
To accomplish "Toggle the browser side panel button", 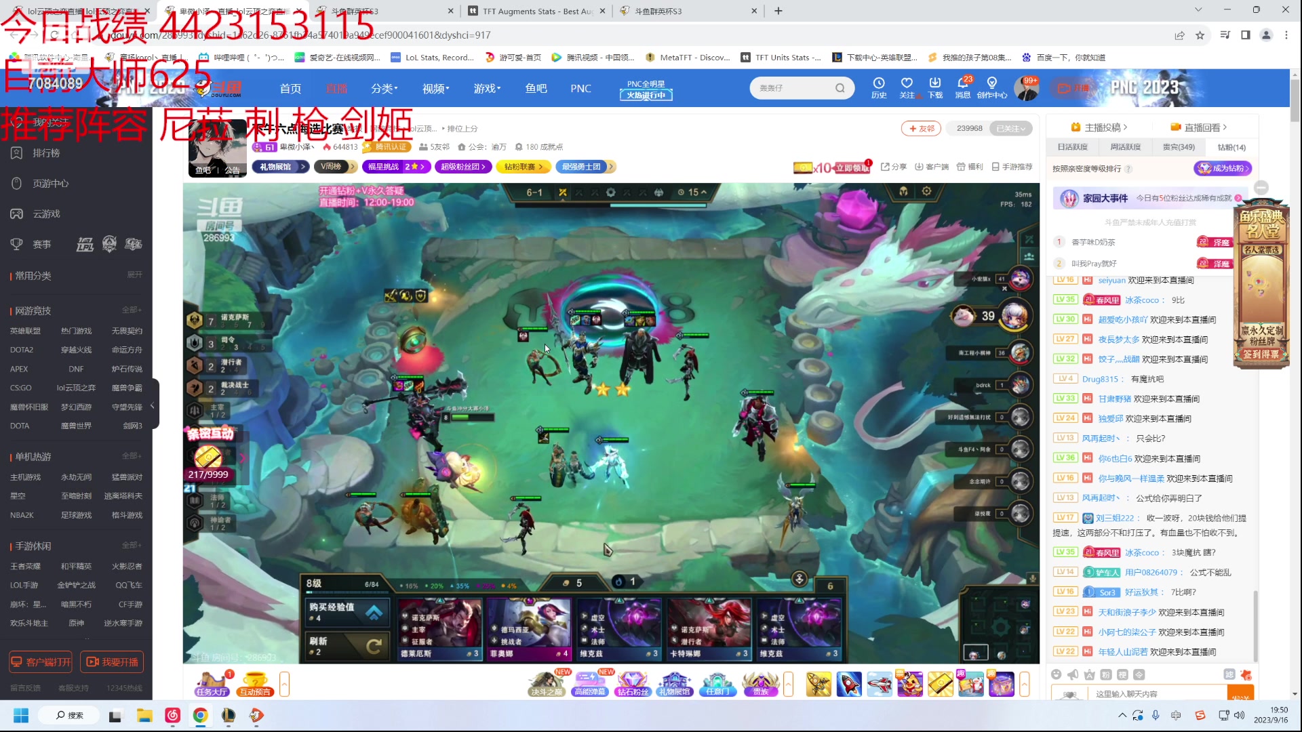I will point(1246,35).
